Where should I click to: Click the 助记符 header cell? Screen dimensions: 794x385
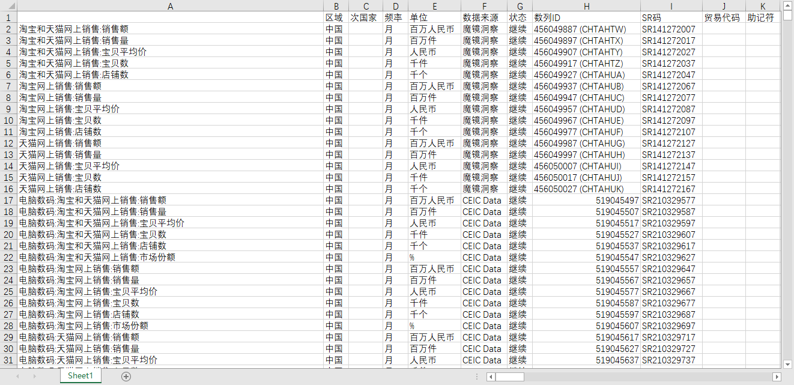[763, 17]
